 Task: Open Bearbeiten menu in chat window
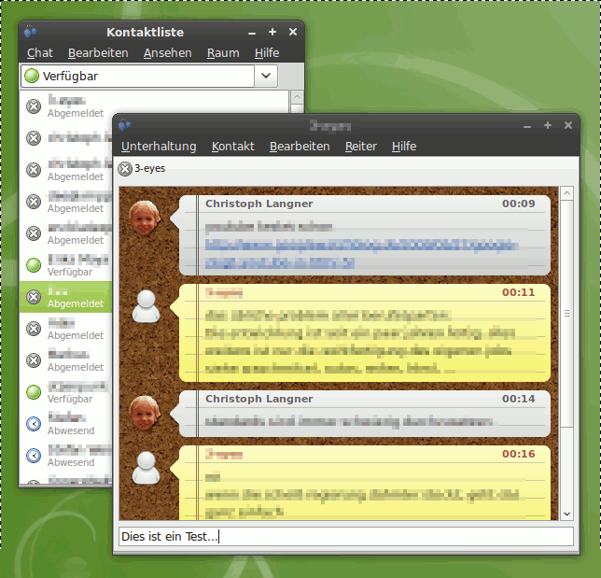click(x=300, y=146)
